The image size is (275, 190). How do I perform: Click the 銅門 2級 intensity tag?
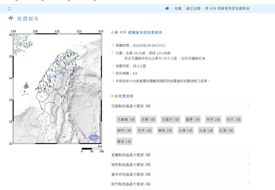(x=124, y=130)
